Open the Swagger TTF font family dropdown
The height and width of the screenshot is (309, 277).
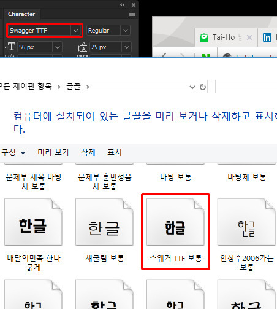pos(75,31)
